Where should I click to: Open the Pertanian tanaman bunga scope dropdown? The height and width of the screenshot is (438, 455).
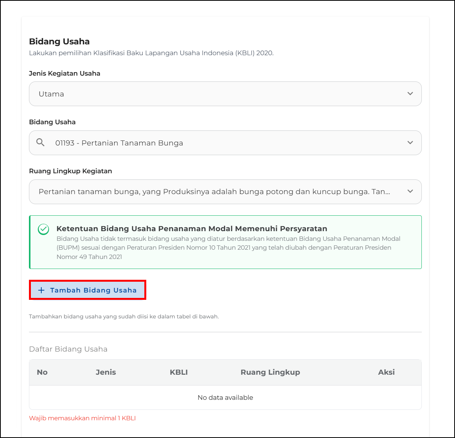(x=214, y=191)
